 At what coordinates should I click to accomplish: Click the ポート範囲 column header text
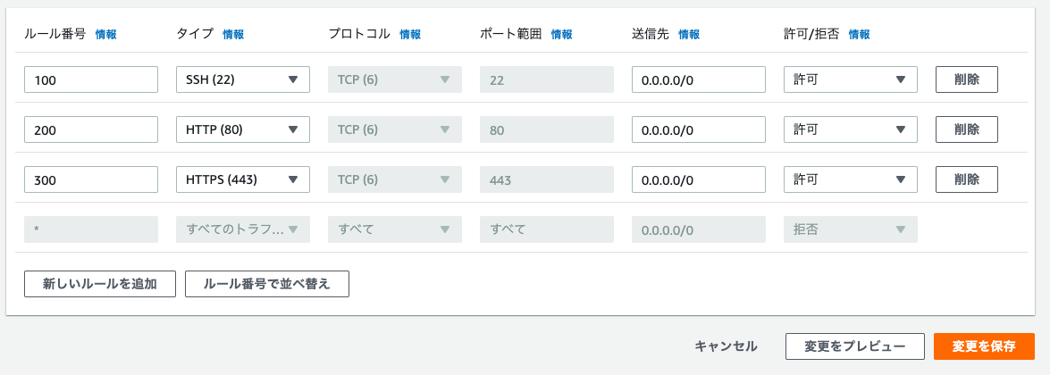pyautogui.click(x=511, y=34)
